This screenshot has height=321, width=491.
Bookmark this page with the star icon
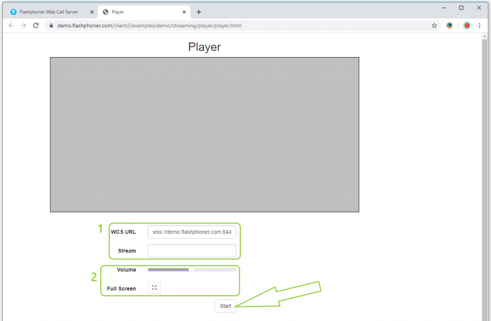434,26
